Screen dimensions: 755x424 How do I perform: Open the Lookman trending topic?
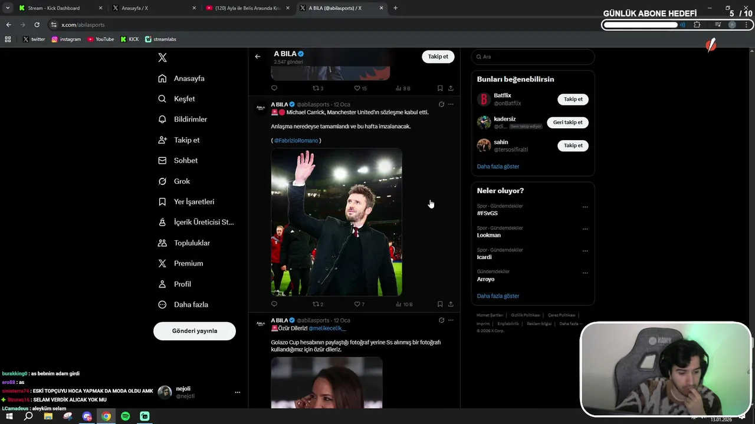[x=489, y=235]
